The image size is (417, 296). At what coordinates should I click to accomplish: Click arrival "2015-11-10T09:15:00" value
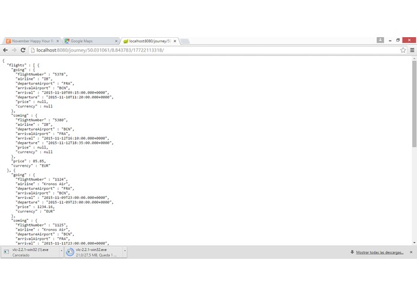[75, 93]
